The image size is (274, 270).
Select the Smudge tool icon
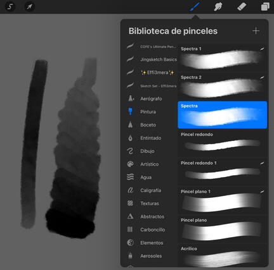tap(218, 6)
